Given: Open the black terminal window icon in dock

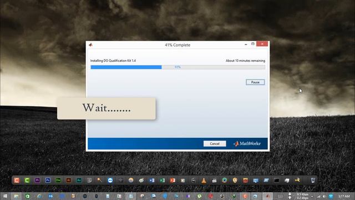Looking at the screenshot, I should click(x=276, y=180).
